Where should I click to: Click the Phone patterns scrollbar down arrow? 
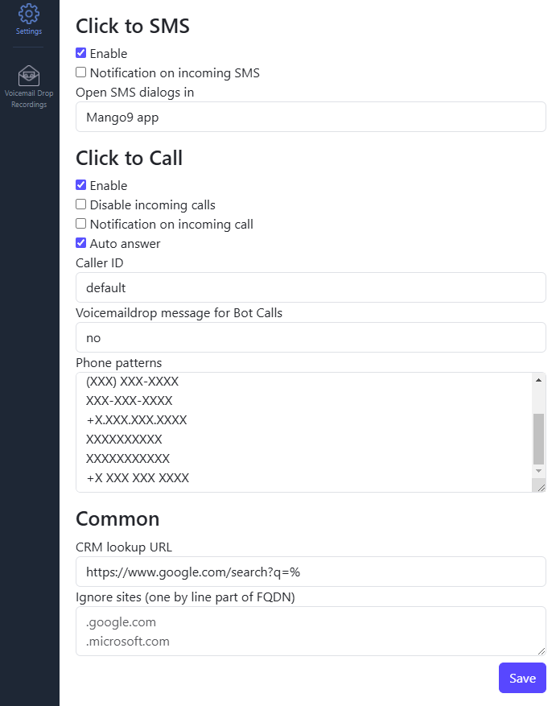[x=539, y=471]
